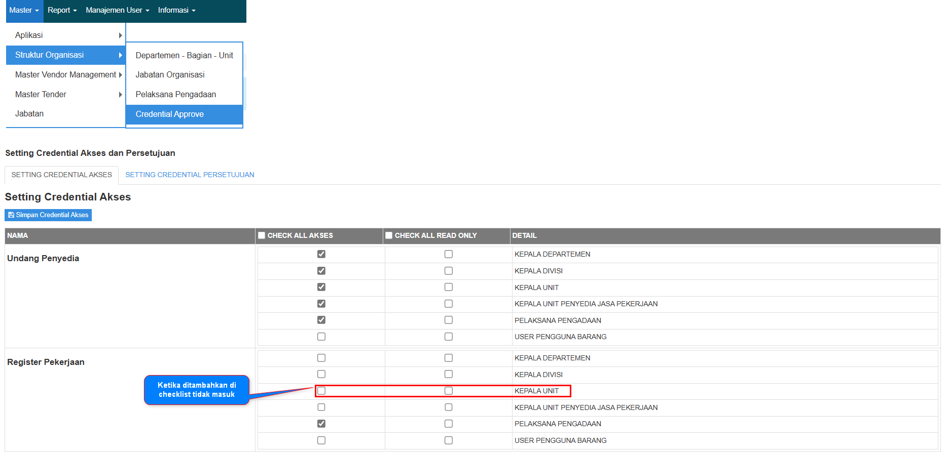Switch to Setting Credential Persetujuan tab
This screenshot has height=452, width=947.
coord(190,175)
